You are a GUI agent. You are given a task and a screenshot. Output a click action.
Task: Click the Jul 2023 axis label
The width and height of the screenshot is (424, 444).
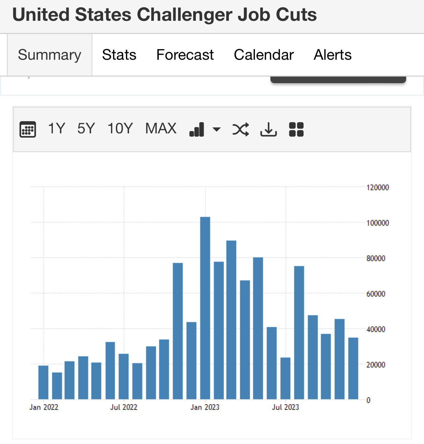click(285, 407)
